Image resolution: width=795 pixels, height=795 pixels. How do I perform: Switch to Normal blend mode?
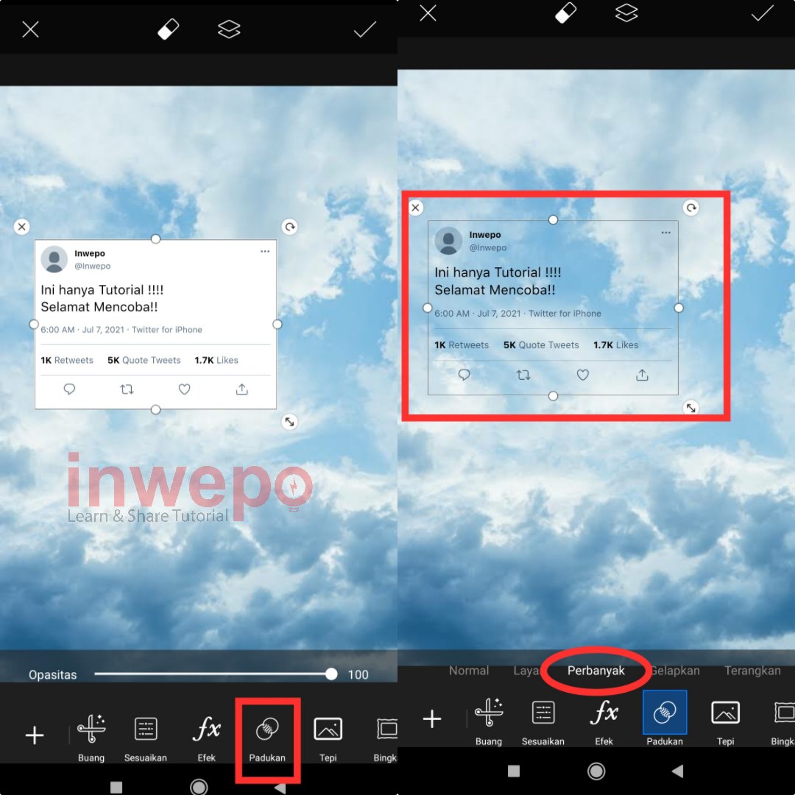[469, 671]
